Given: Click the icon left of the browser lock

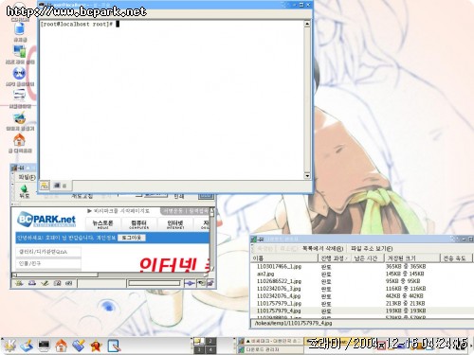Looking at the screenshot, I should tap(201, 283).
